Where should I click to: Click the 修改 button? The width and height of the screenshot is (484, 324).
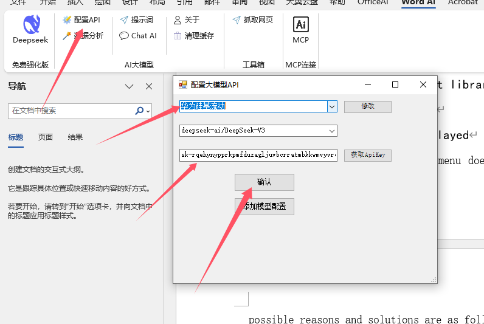point(368,107)
